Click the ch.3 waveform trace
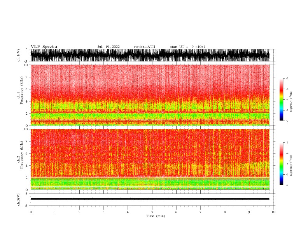The image size is (308, 238). [150, 199]
